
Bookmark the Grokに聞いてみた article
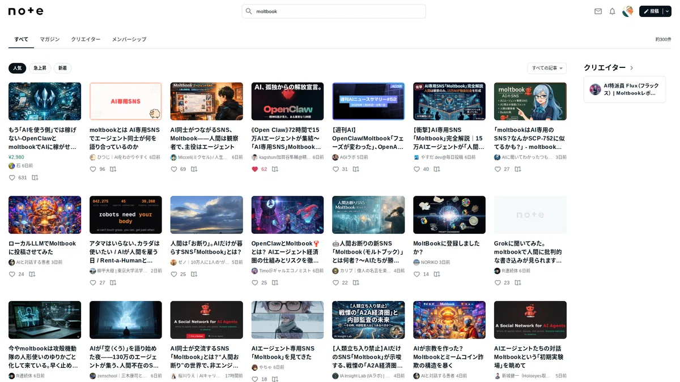(518, 283)
